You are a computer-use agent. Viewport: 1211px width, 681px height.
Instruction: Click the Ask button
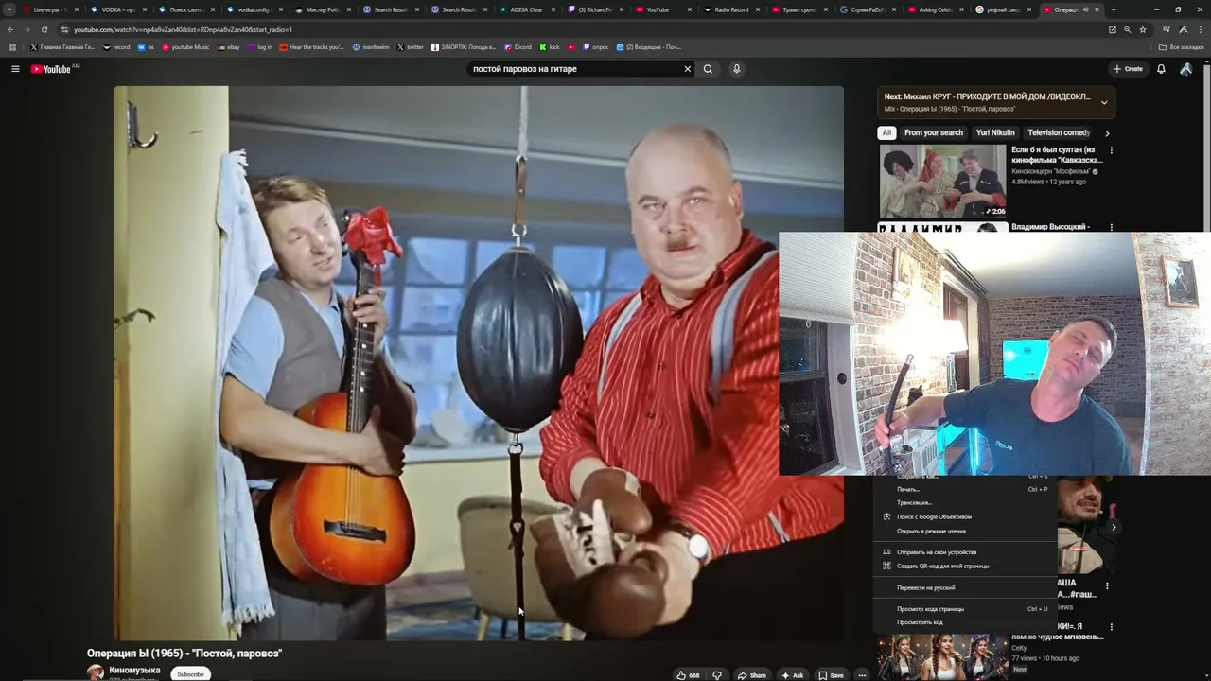[793, 675]
